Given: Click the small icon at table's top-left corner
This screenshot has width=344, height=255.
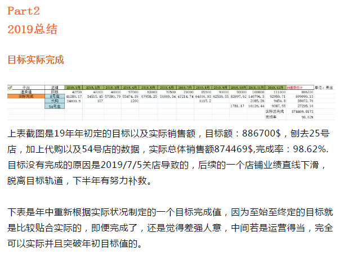Looking at the screenshot, I should tap(9, 88).
